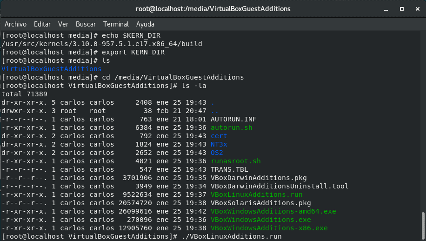This screenshot has height=241, width=426.
Task: Click the blue VirtualBoxGuestAdditions directory name
Action: 51,69
